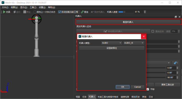Click the Mech-Viz app logo in title bar
Viewport: 182px width, 99px height.
click(3, 3)
